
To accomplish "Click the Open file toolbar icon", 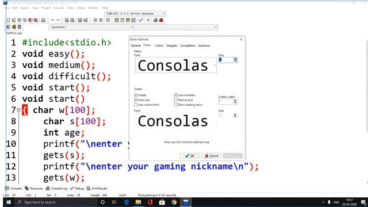I will click(x=14, y=20).
